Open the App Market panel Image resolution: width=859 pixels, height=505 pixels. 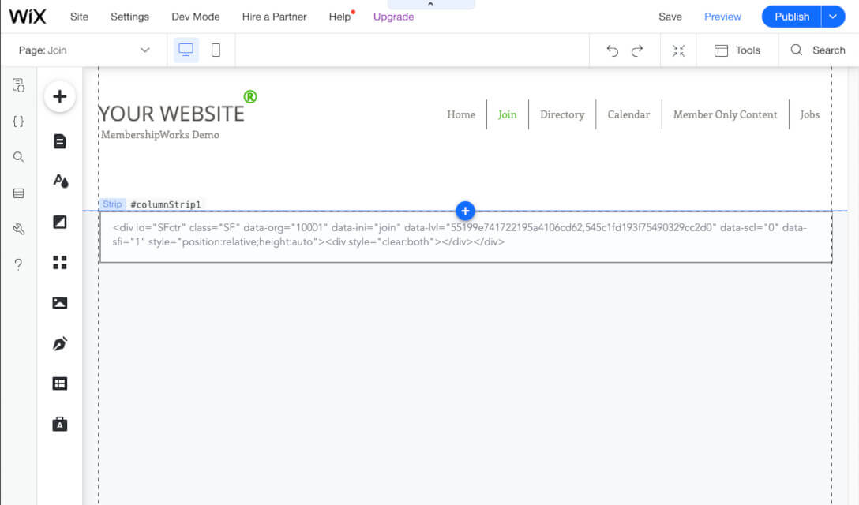click(x=59, y=263)
